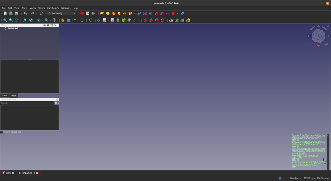Click the Selection View search field

(x=27, y=103)
